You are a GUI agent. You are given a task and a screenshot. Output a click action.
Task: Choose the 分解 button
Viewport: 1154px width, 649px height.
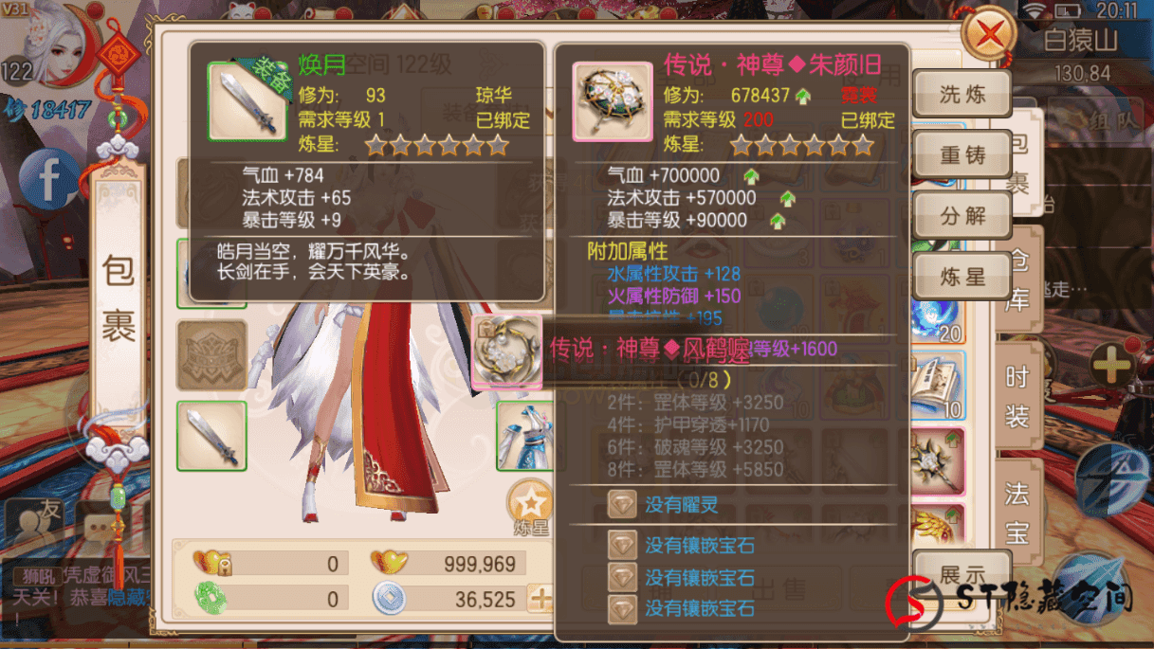pos(962,215)
